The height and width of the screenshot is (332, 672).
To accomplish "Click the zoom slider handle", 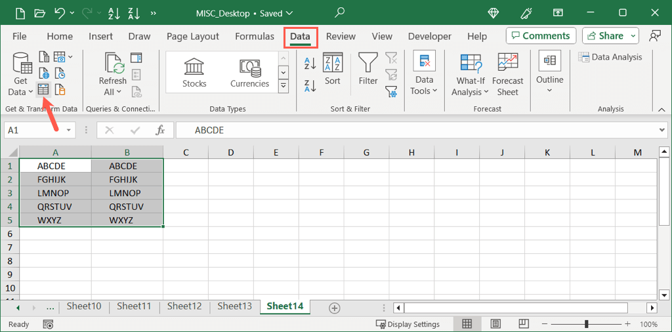I will click(586, 324).
